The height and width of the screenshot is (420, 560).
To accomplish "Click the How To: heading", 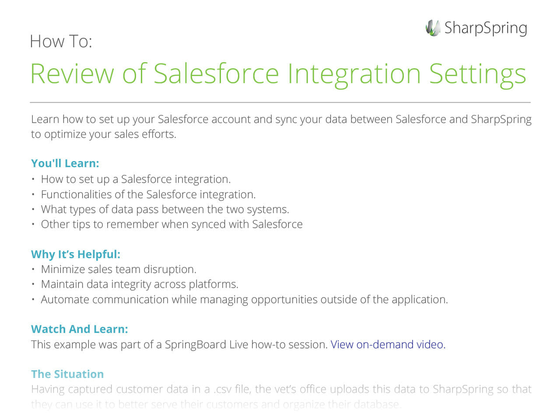I will point(61,42).
